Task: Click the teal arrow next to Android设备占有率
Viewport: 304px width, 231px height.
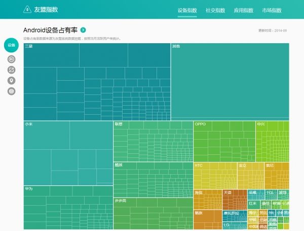Action: (83, 30)
